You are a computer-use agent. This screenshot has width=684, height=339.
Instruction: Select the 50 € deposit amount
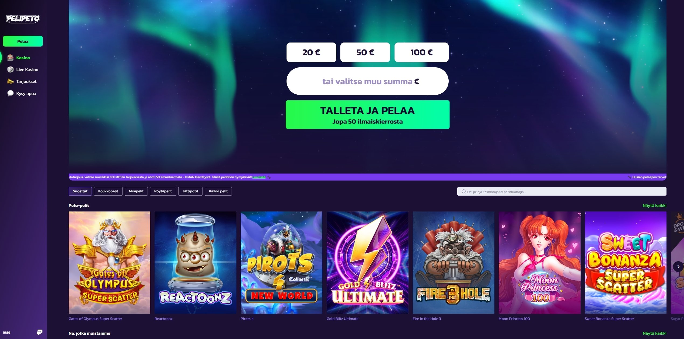click(365, 52)
